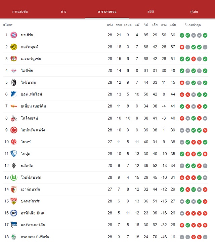Click the RB Leipzig logo
This screenshot has width=215, height=243.
pos(14,71)
